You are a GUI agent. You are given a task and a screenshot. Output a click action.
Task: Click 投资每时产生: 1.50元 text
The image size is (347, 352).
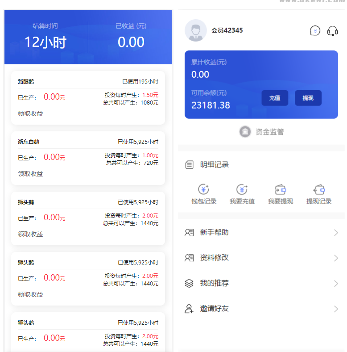(132, 95)
